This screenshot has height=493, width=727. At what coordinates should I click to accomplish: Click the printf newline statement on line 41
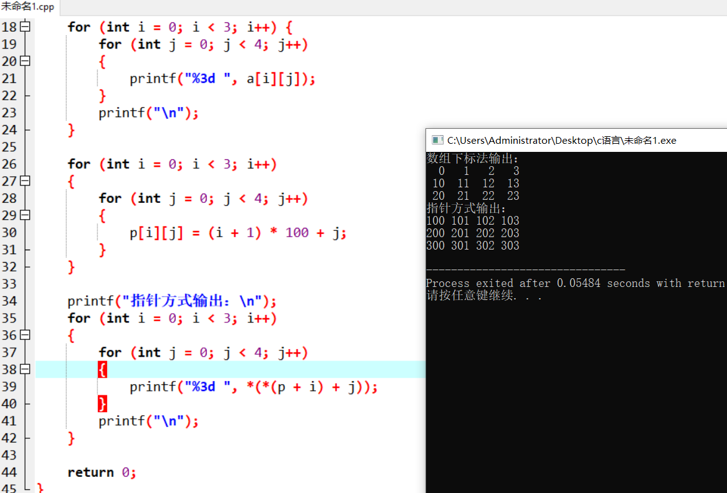(148, 421)
